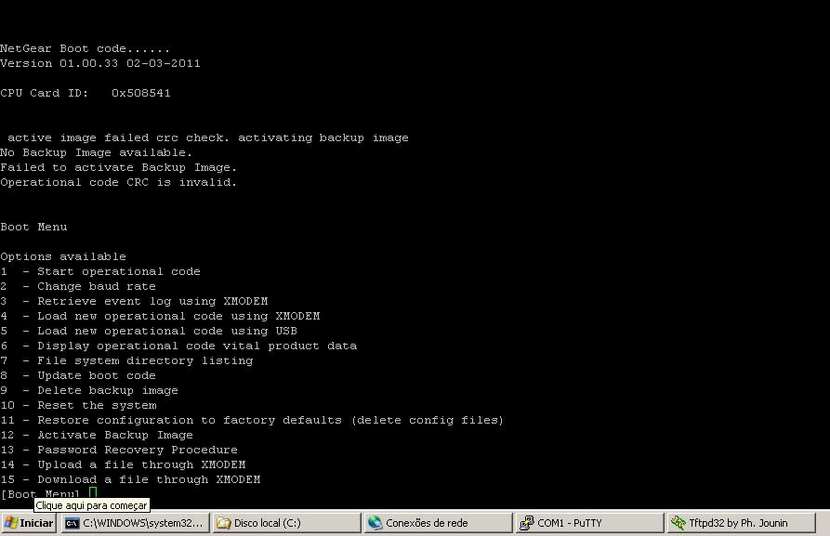Switch to Tftpd32 by Ph. Jounin
The width and height of the screenshot is (830, 536).
pyautogui.click(x=741, y=523)
